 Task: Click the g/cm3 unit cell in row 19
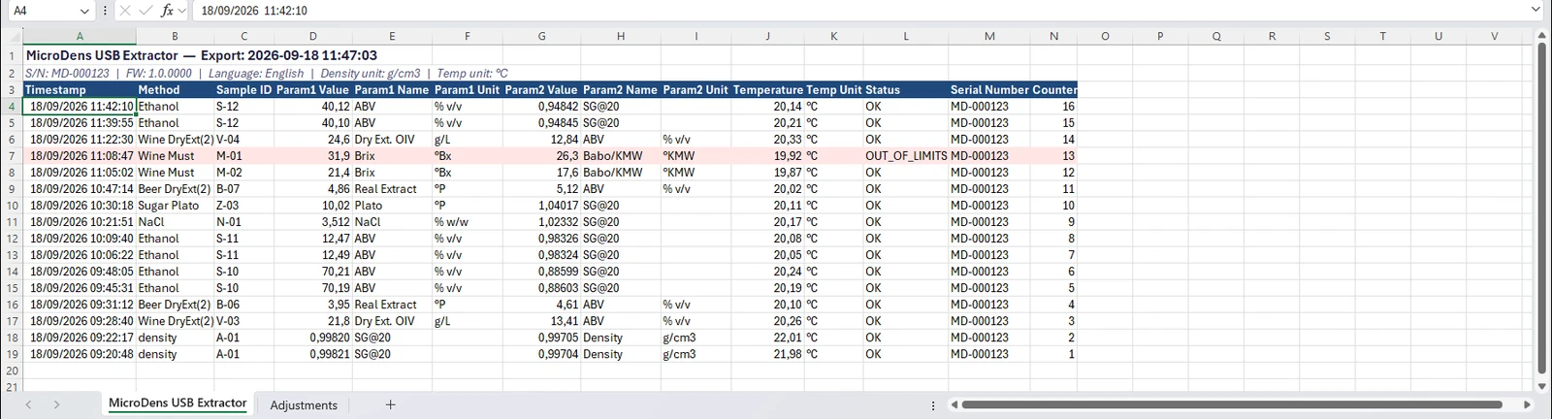pos(695,354)
